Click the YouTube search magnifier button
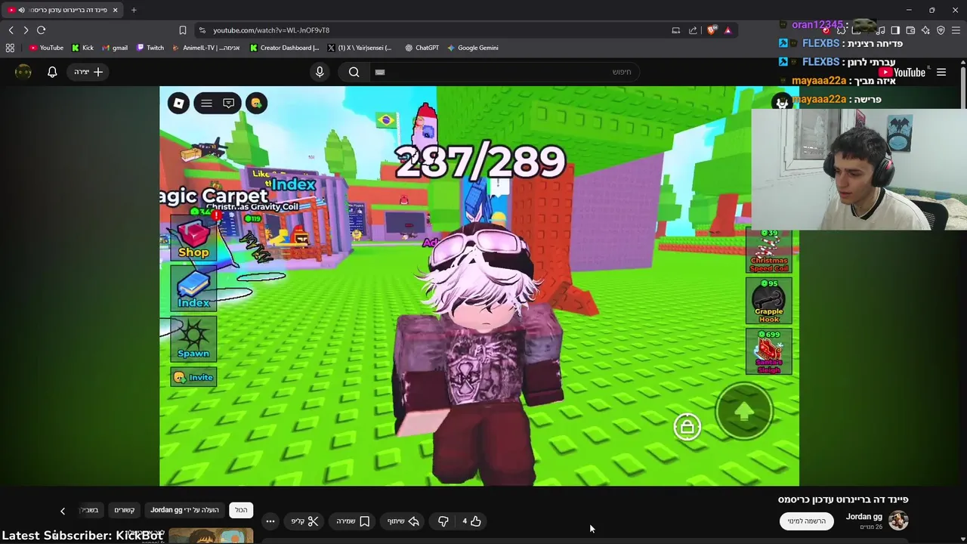 (x=354, y=72)
